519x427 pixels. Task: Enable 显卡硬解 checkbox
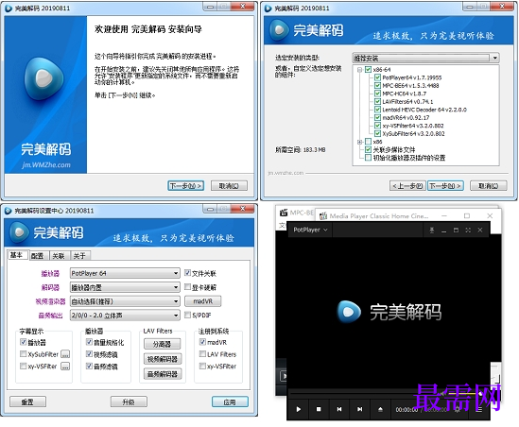click(x=187, y=287)
